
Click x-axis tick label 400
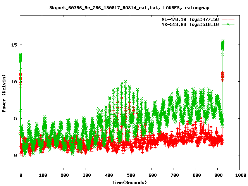click(108, 175)
